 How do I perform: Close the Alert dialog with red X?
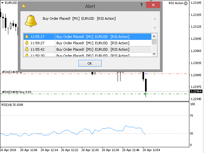coord(153,5)
